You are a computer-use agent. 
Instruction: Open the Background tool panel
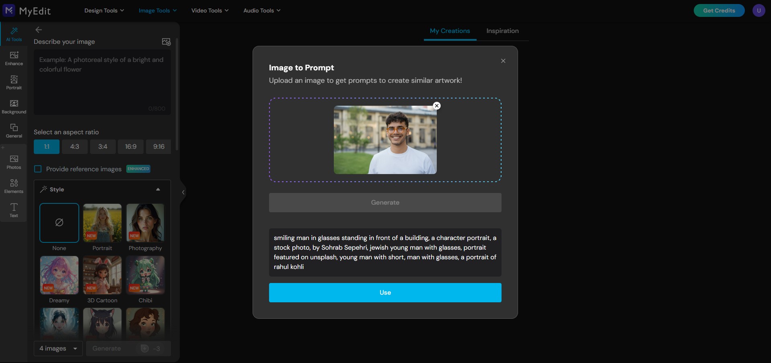click(x=14, y=107)
